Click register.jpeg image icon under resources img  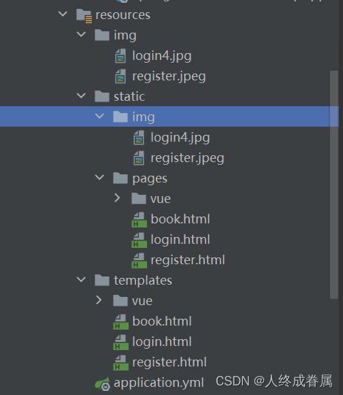120,76
